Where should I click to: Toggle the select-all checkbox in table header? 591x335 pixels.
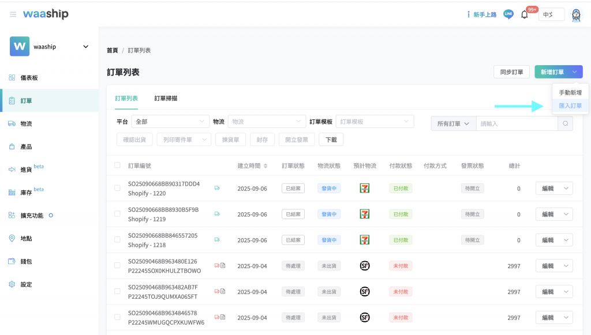click(x=118, y=165)
